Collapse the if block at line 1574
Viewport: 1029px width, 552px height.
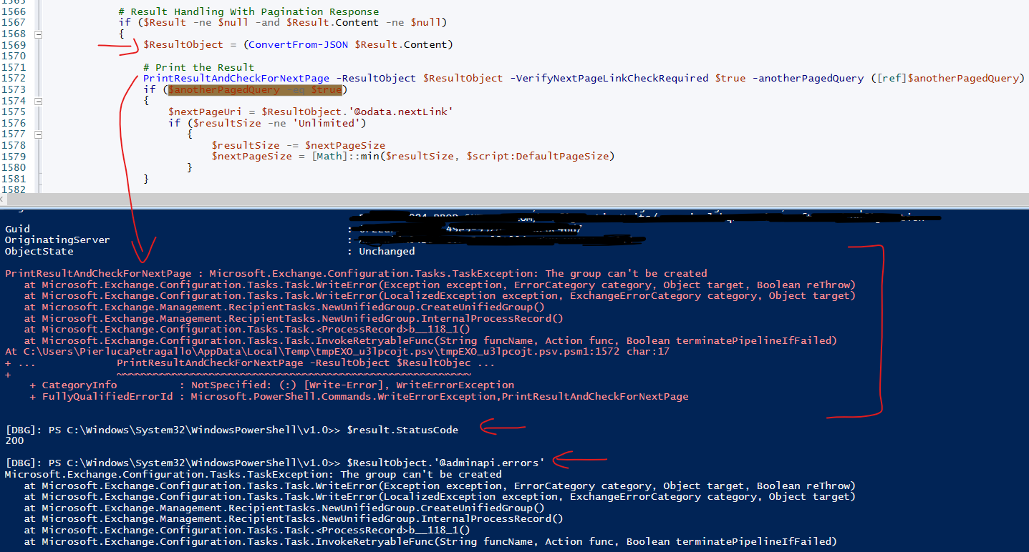tap(38, 101)
